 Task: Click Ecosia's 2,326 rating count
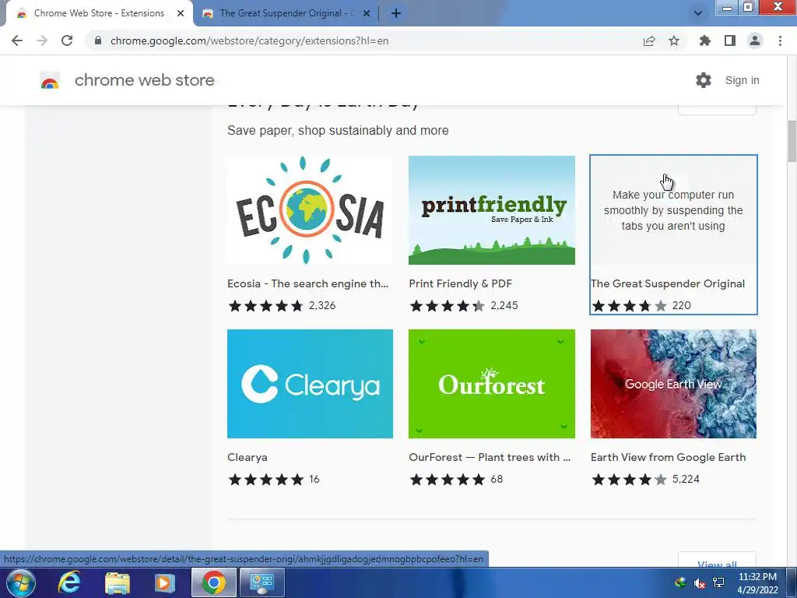(322, 305)
